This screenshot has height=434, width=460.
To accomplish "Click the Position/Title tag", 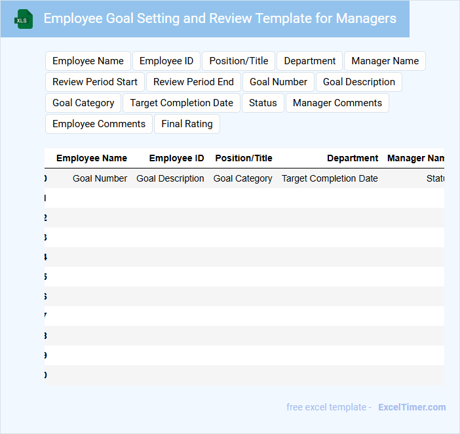I will point(239,61).
